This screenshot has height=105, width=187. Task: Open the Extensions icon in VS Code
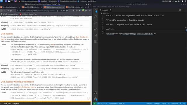pos(96,41)
